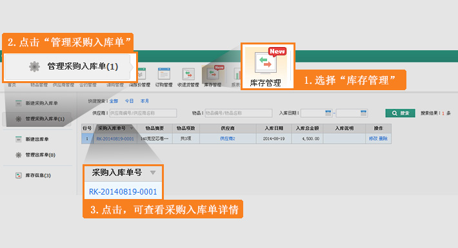The height and width of the screenshot is (248, 458).
Task: Focus the 供应商 search input field
Action: (143, 113)
